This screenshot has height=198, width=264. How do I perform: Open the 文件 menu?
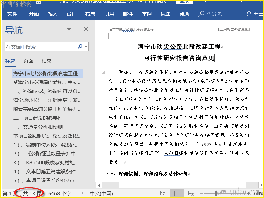(12, 14)
